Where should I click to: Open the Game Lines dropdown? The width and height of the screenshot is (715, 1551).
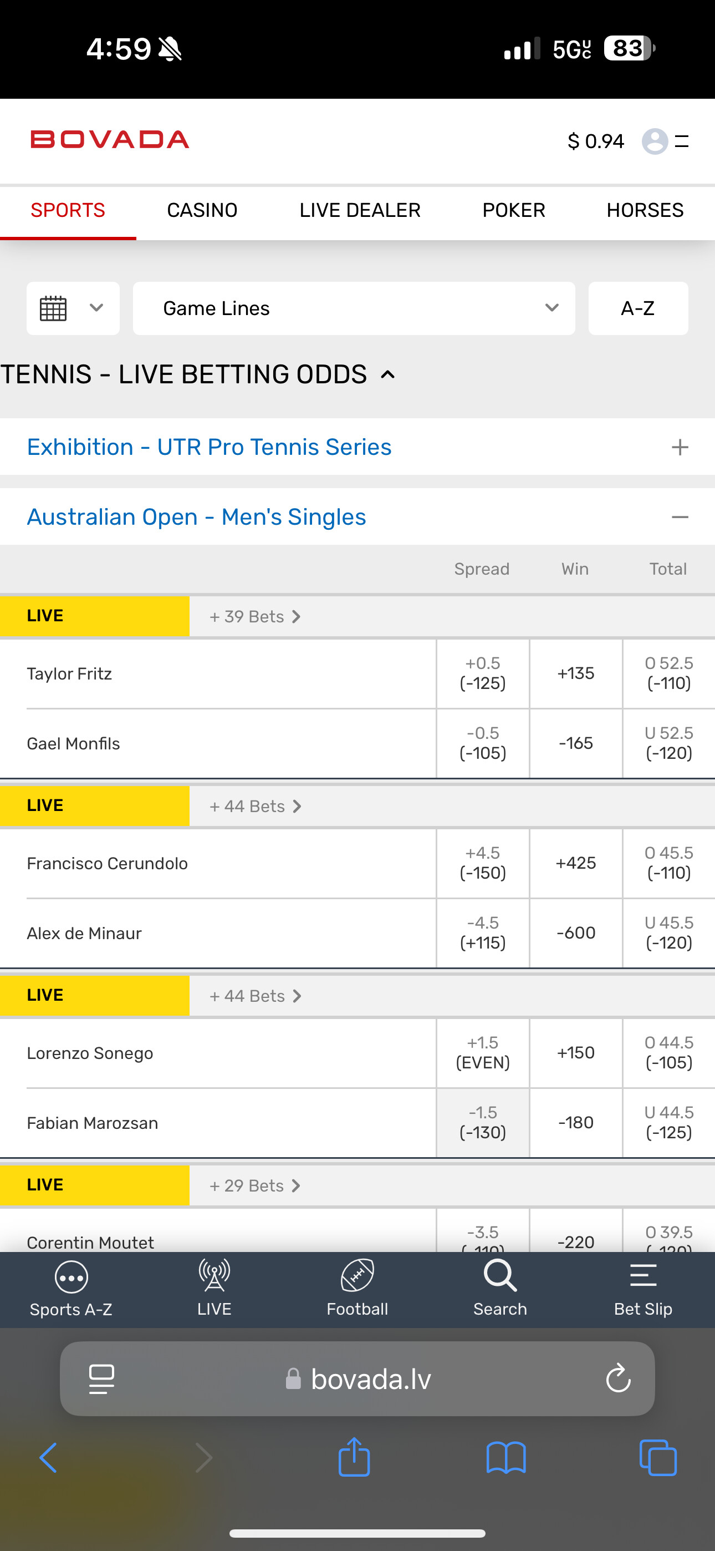[354, 308]
